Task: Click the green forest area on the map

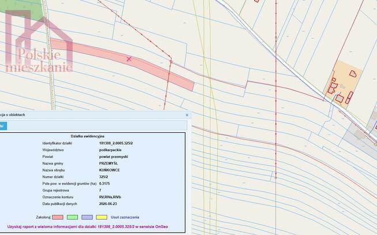Action: [x=22, y=9]
